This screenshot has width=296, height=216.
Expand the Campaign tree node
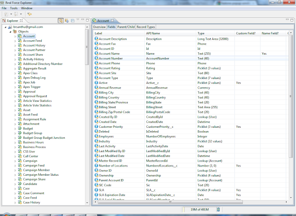click(x=15, y=161)
